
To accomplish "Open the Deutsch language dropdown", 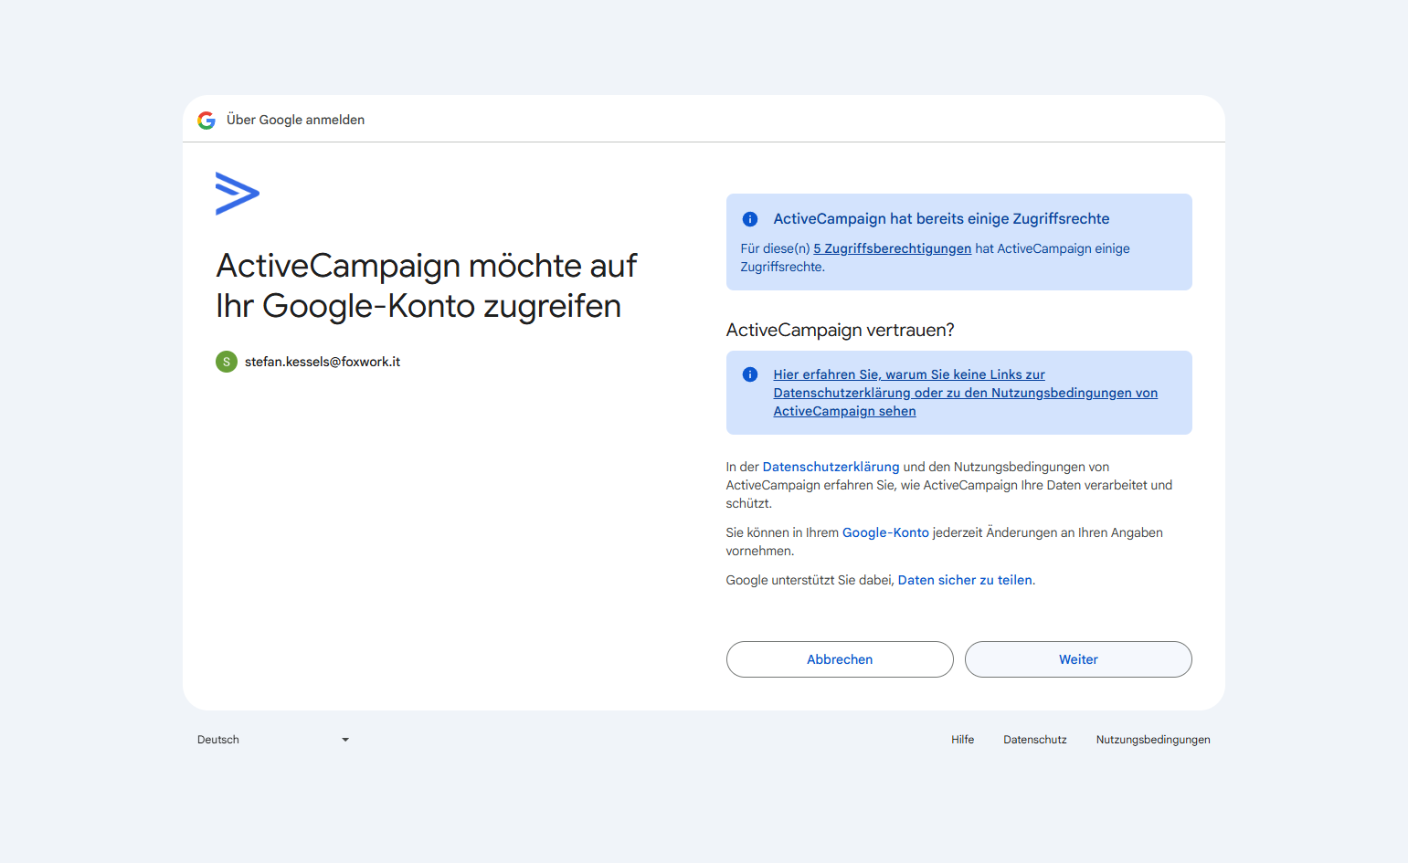I will coord(273,740).
